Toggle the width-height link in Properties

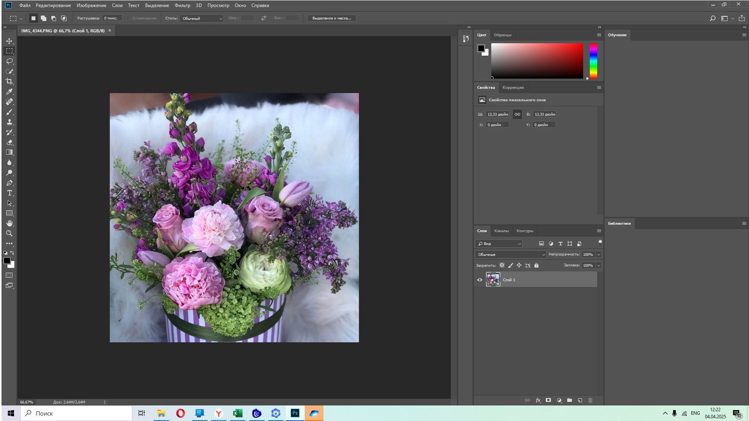point(517,114)
